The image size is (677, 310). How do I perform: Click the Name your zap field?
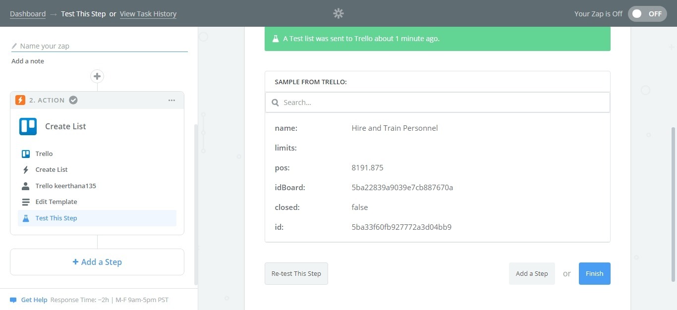[100, 46]
